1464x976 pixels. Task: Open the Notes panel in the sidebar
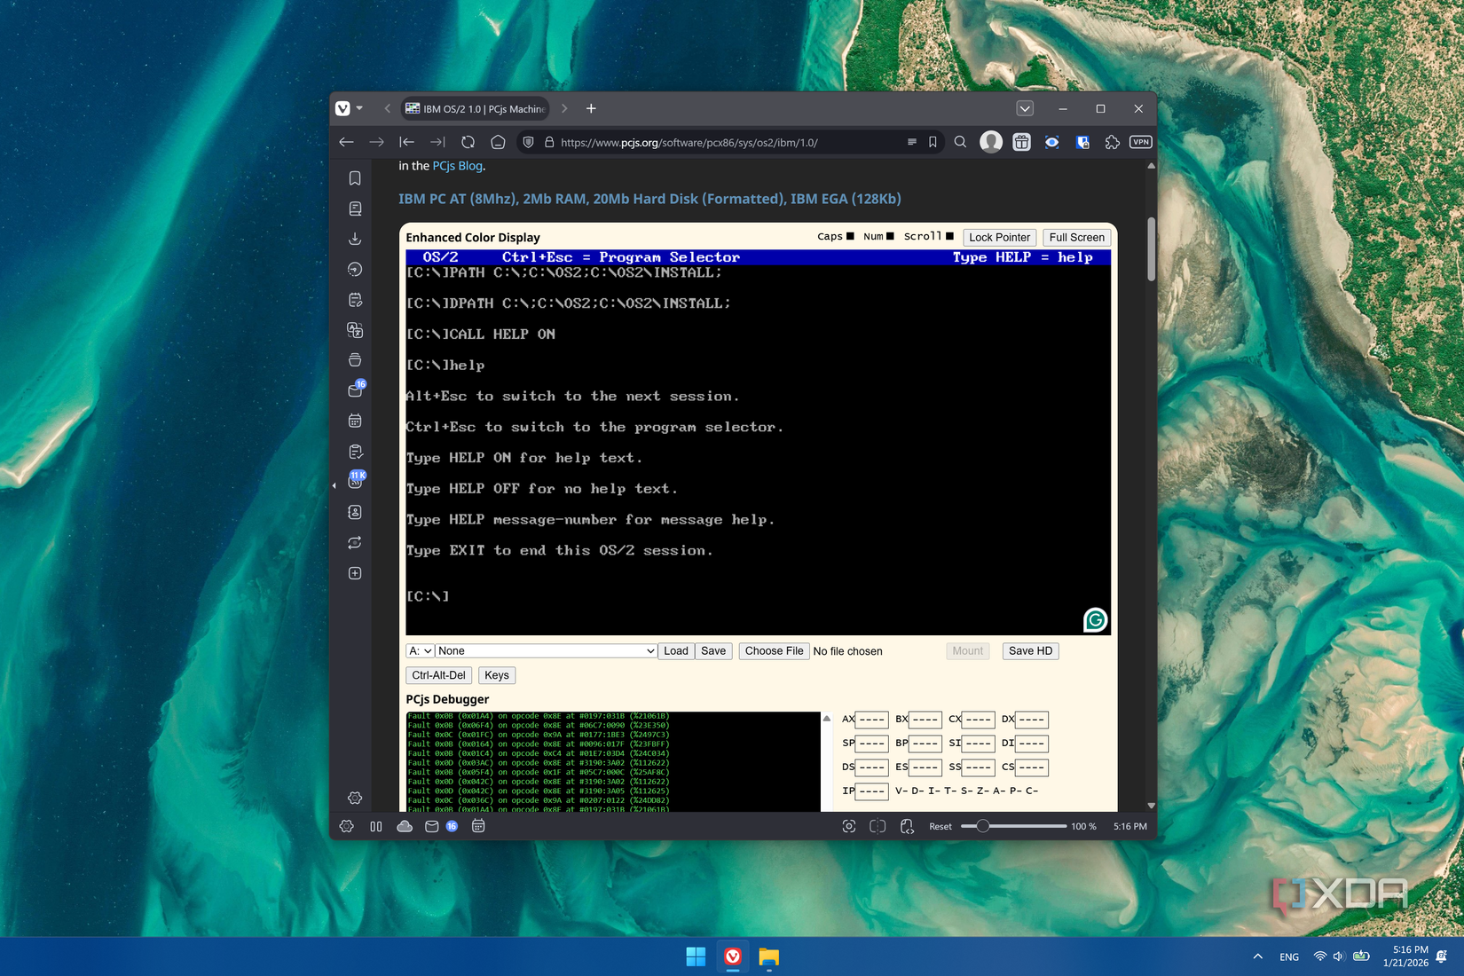point(355,300)
